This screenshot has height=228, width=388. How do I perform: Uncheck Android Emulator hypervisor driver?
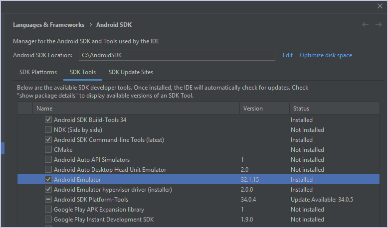coord(48,190)
